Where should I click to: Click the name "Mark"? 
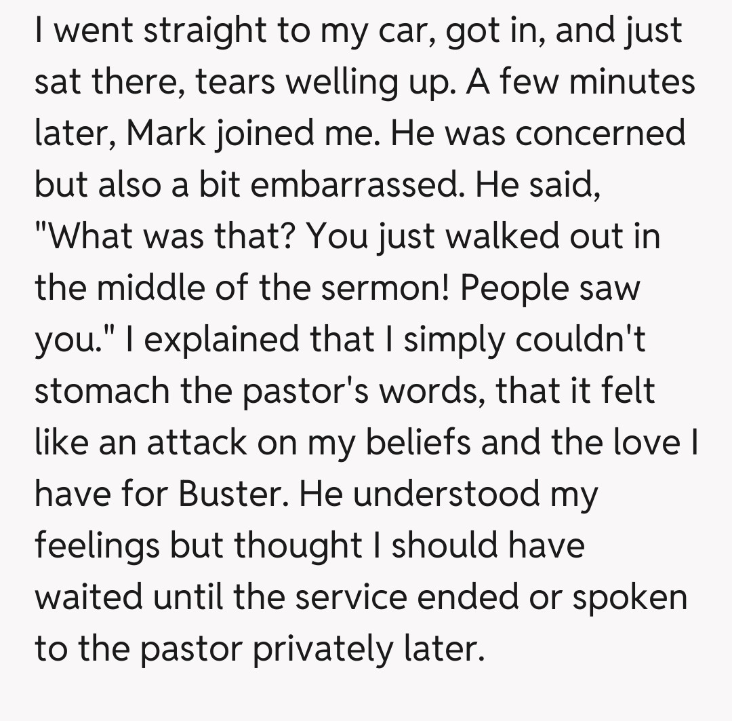pyautogui.click(x=167, y=134)
